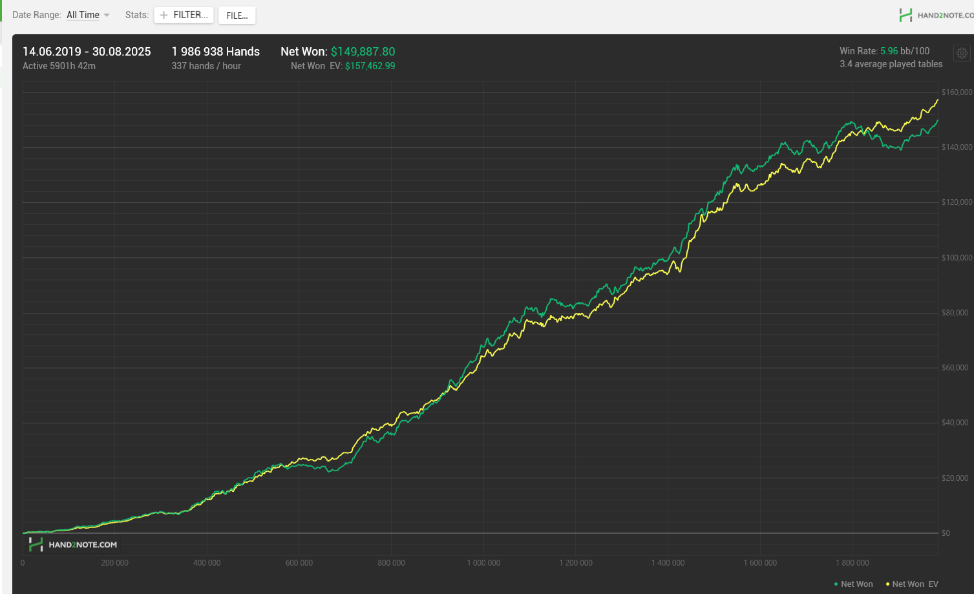Open the chart settings gear icon
This screenshot has width=974, height=594.
tap(962, 53)
